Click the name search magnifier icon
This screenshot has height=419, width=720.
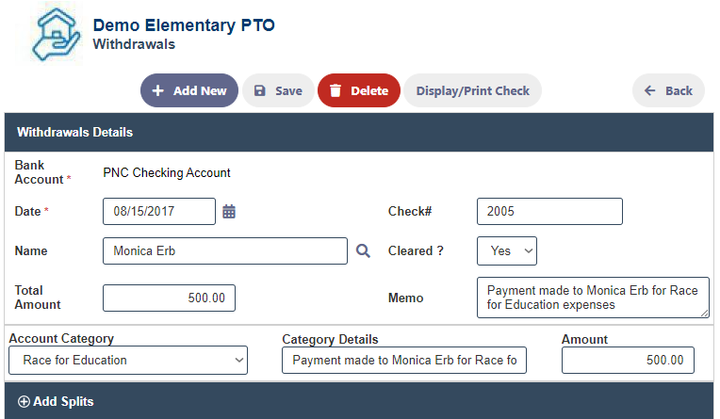pos(363,250)
